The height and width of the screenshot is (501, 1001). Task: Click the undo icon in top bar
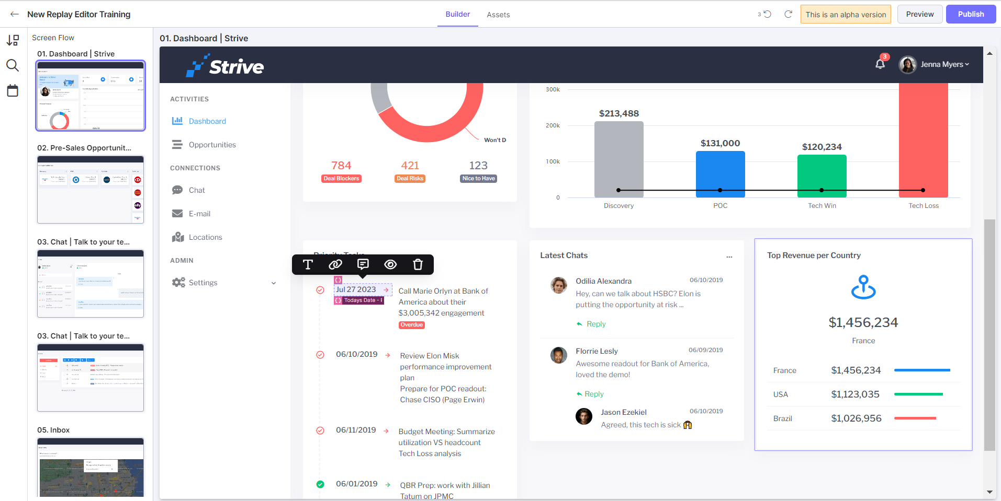[768, 14]
